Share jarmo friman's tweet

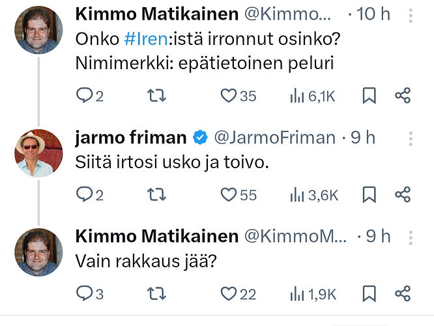(403, 194)
